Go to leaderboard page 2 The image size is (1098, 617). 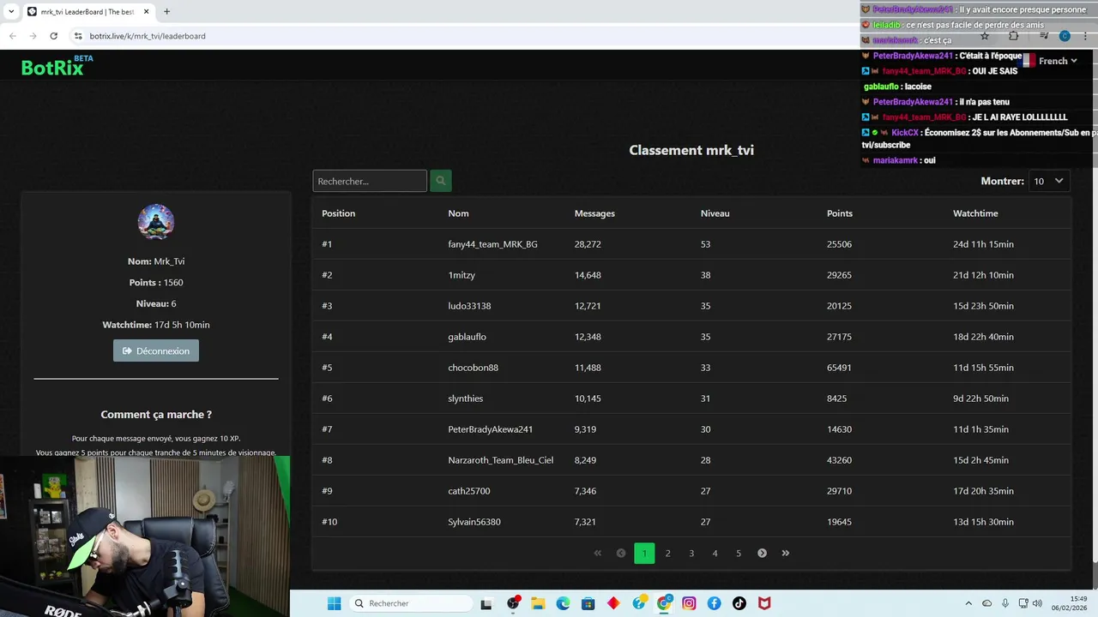[x=667, y=553]
